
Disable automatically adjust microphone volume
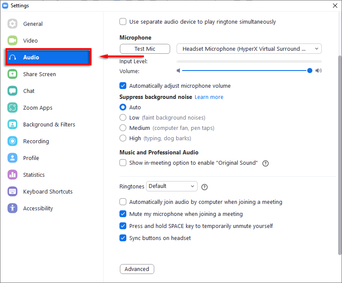(123, 86)
